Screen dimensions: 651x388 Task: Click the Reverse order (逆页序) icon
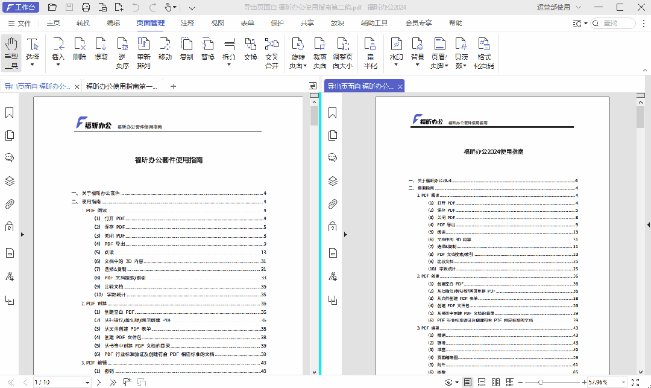(x=122, y=52)
